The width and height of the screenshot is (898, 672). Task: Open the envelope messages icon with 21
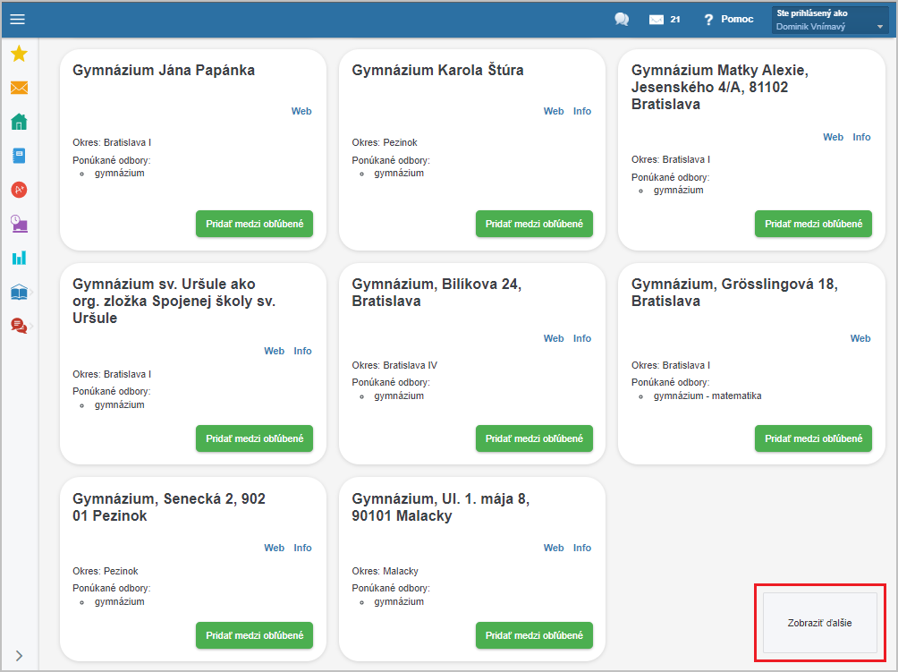coord(665,20)
